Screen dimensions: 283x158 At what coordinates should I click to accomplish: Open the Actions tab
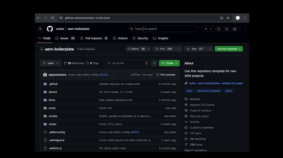[120, 38]
